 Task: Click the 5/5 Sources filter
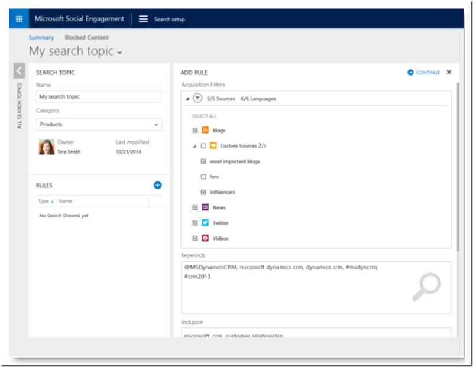(x=221, y=99)
